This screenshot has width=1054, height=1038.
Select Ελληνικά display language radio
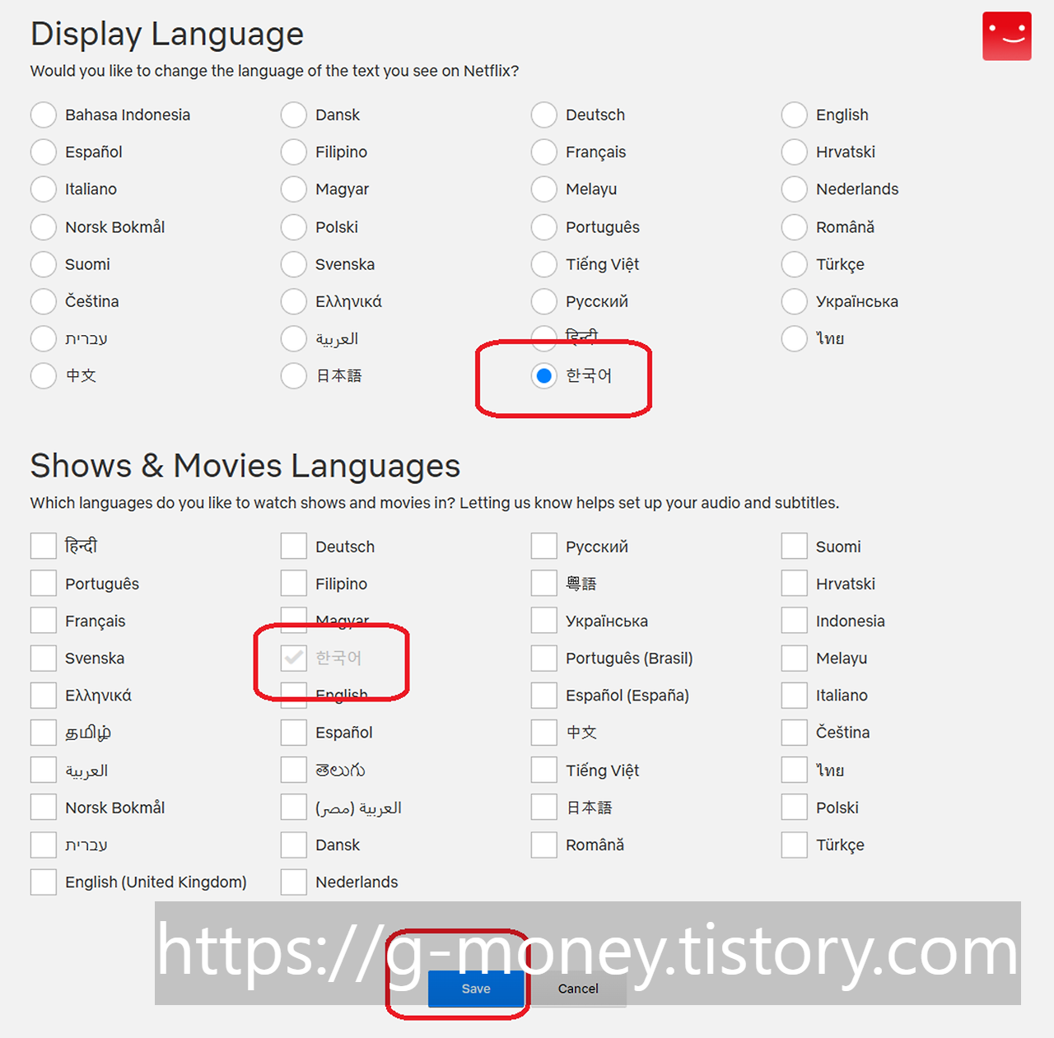(294, 301)
